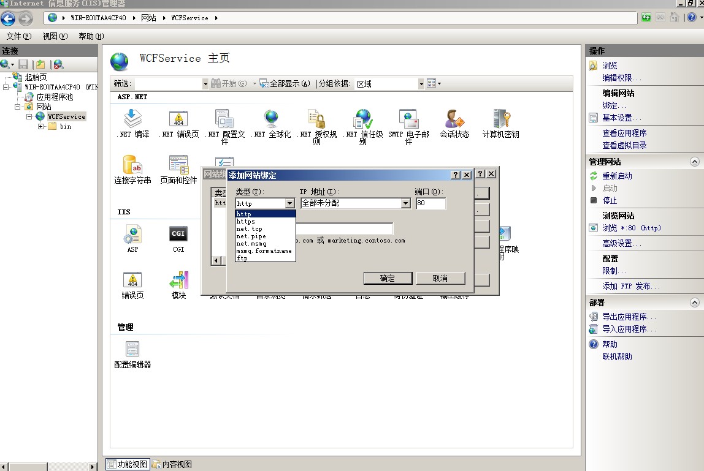Open the 文件 menu
This screenshot has height=471, width=704.
tap(19, 36)
